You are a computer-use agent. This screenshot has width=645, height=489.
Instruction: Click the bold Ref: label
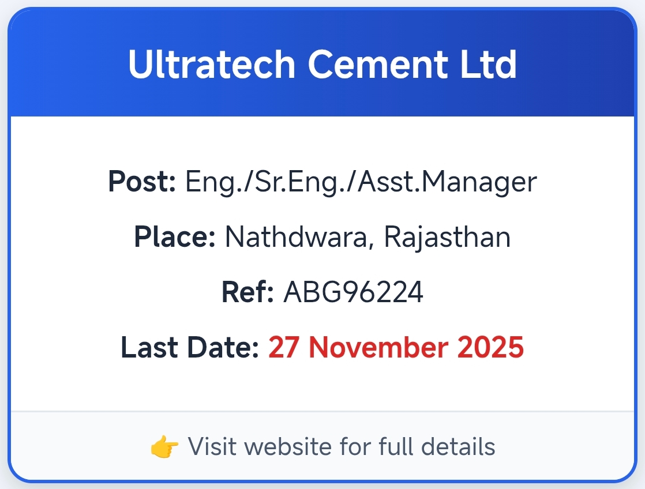click(x=247, y=292)
